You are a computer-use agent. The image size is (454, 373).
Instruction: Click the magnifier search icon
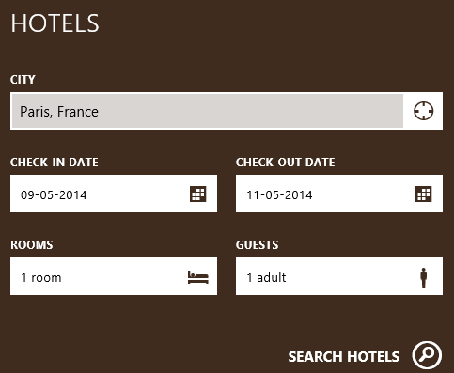pos(427,355)
